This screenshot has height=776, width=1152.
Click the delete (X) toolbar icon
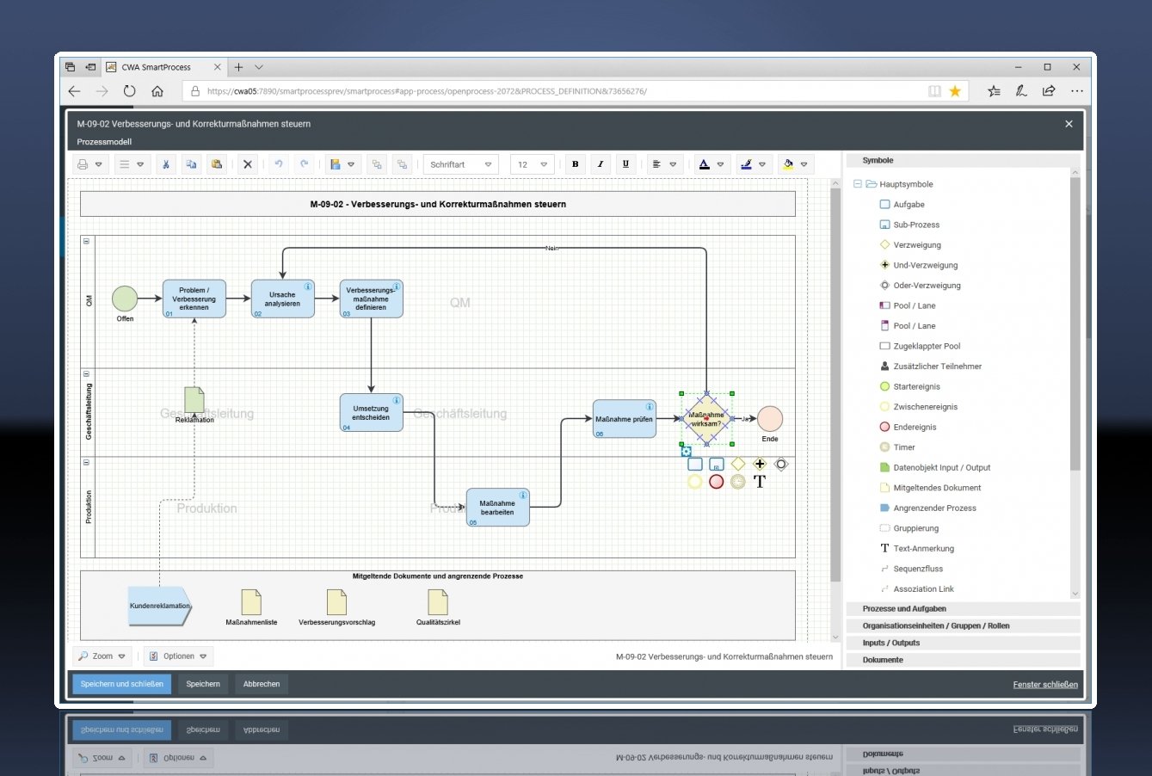248,163
